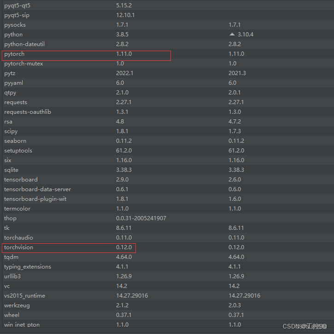Click wheel installed version 0.37.1
Viewport: 334px width, 334px height.
click(124, 315)
